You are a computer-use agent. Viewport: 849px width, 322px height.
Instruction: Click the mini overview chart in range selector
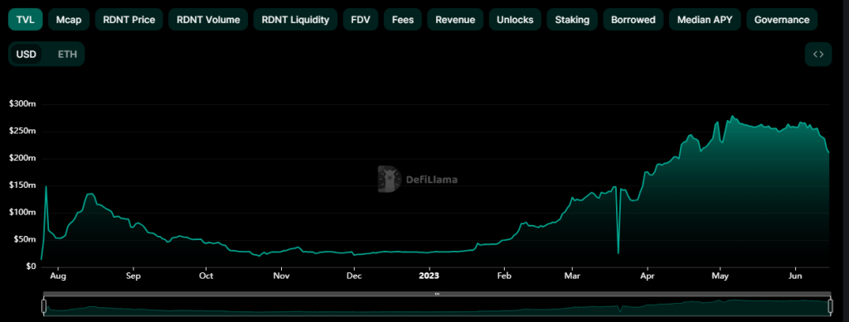(437, 306)
